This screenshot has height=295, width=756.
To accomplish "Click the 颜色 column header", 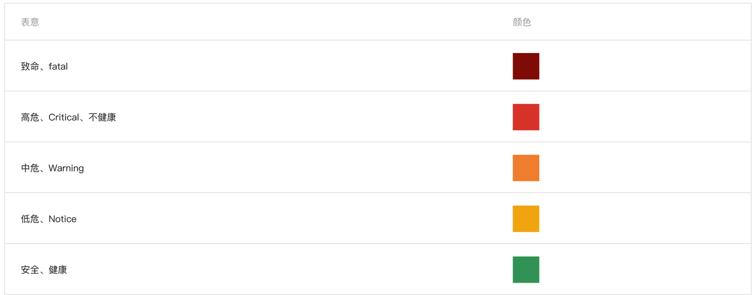I will tap(522, 22).
